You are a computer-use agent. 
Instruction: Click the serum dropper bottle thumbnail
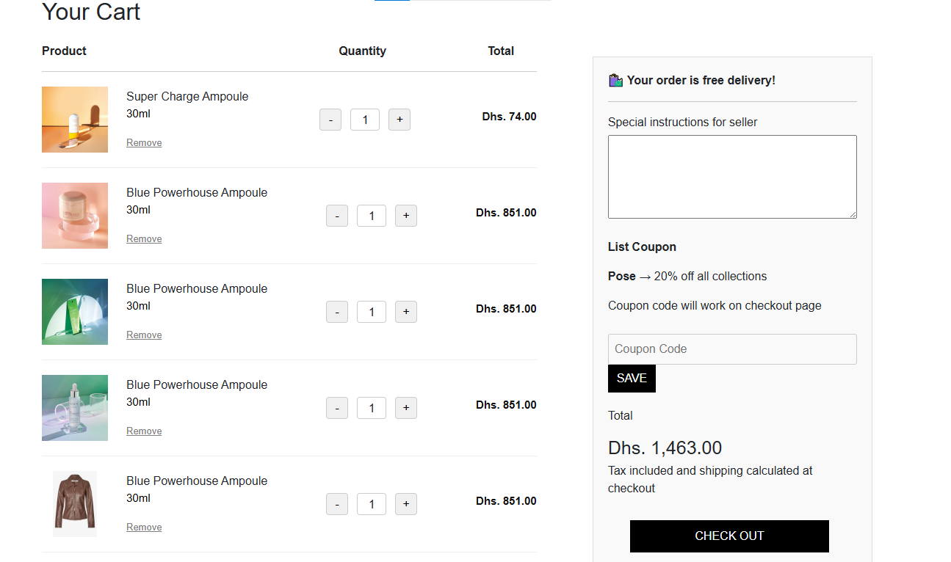pos(75,408)
